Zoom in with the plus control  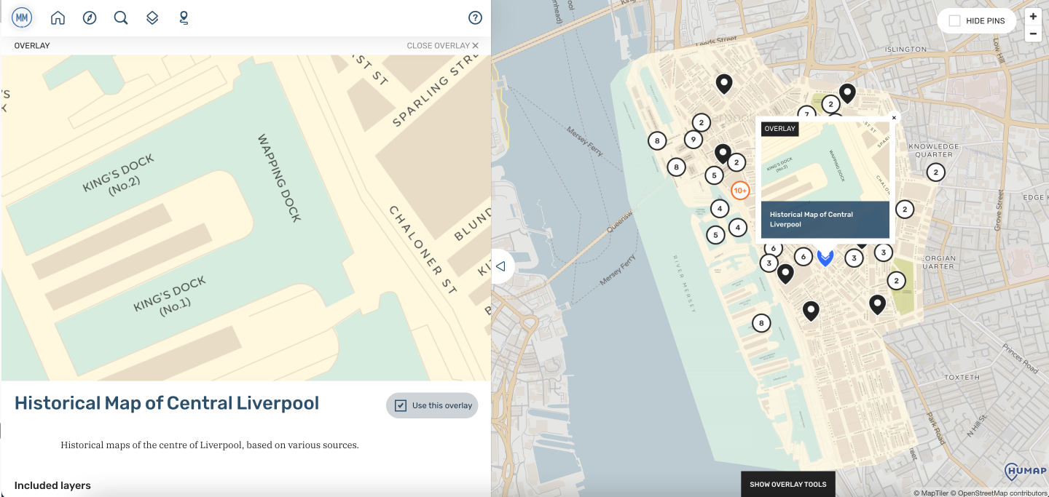1033,15
